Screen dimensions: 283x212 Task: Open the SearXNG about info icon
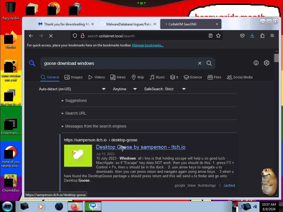point(256,63)
